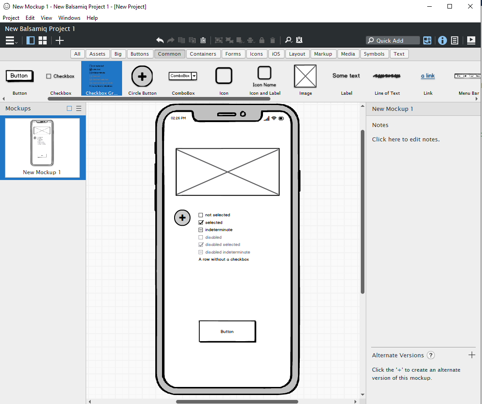
Task: Redo the last action
Action: click(x=171, y=40)
